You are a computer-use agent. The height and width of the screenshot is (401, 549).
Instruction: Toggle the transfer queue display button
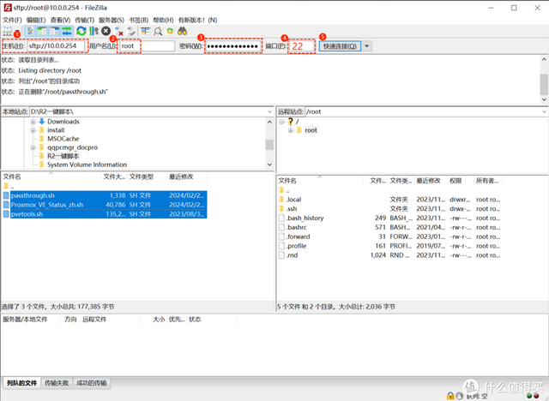pyautogui.click(x=66, y=31)
